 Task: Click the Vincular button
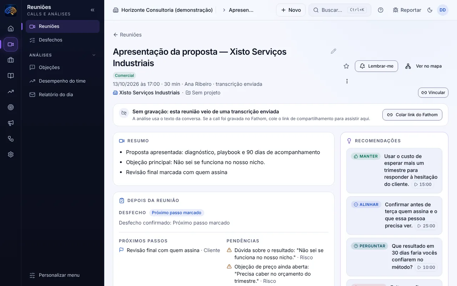pyautogui.click(x=433, y=93)
